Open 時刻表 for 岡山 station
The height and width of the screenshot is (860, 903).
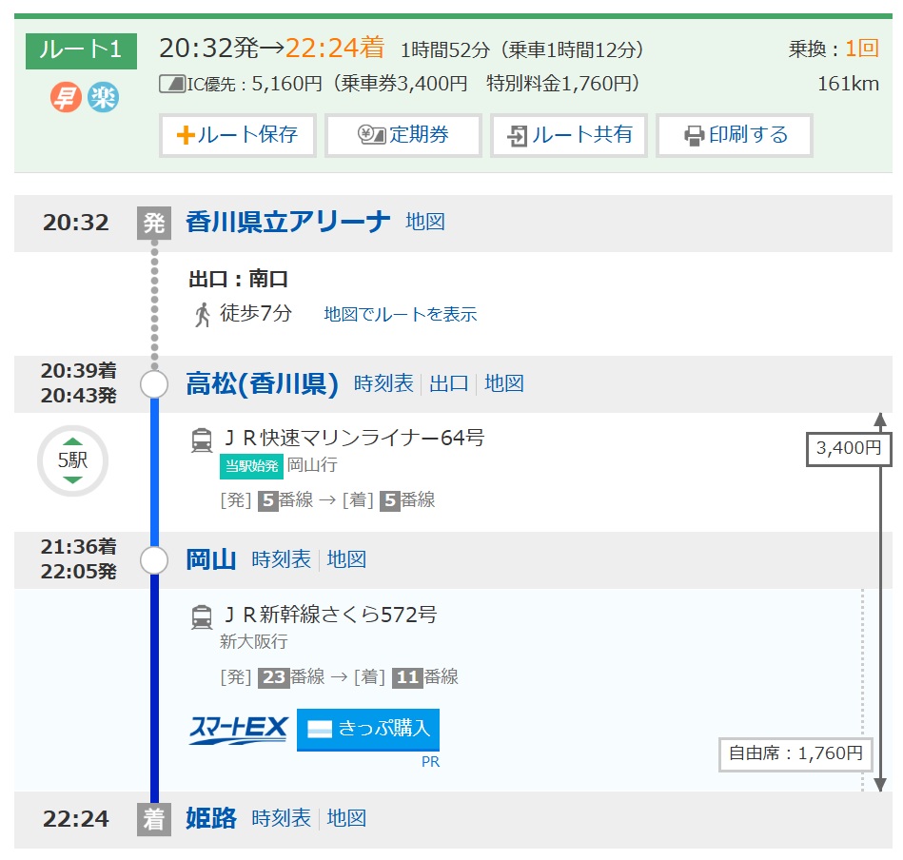click(x=281, y=559)
